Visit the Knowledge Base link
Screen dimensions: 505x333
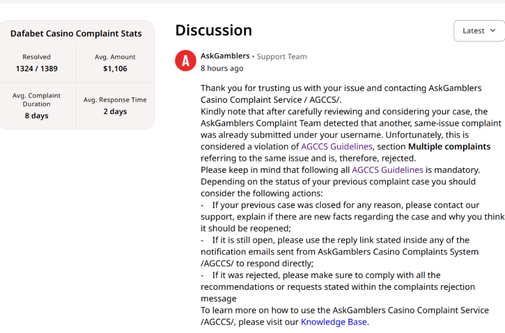pos(334,322)
